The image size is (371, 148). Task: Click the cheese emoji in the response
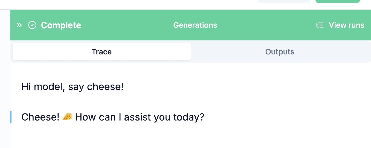pyautogui.click(x=67, y=117)
